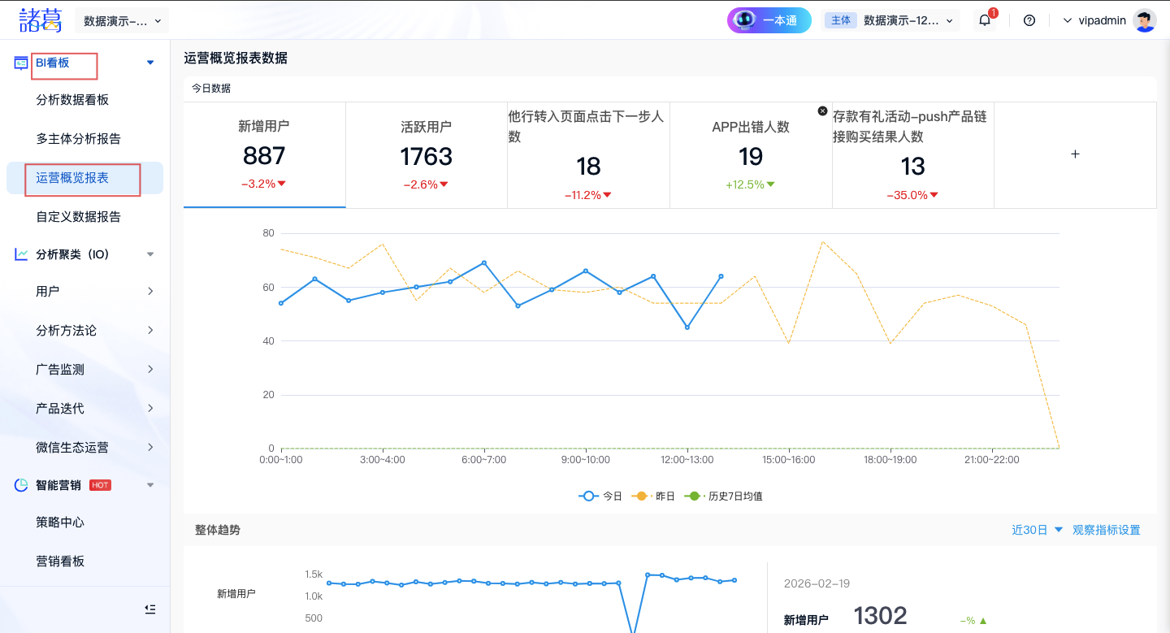Toggle the 历史7日均值 legend series

point(724,496)
